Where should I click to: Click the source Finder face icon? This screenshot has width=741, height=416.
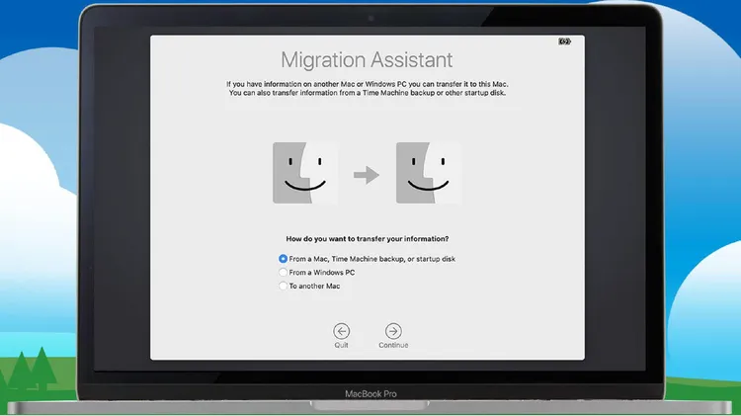pyautogui.click(x=305, y=173)
